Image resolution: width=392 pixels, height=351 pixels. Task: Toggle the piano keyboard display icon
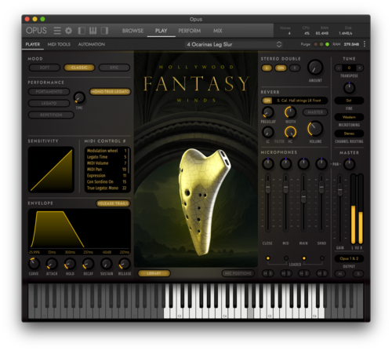click(93, 31)
